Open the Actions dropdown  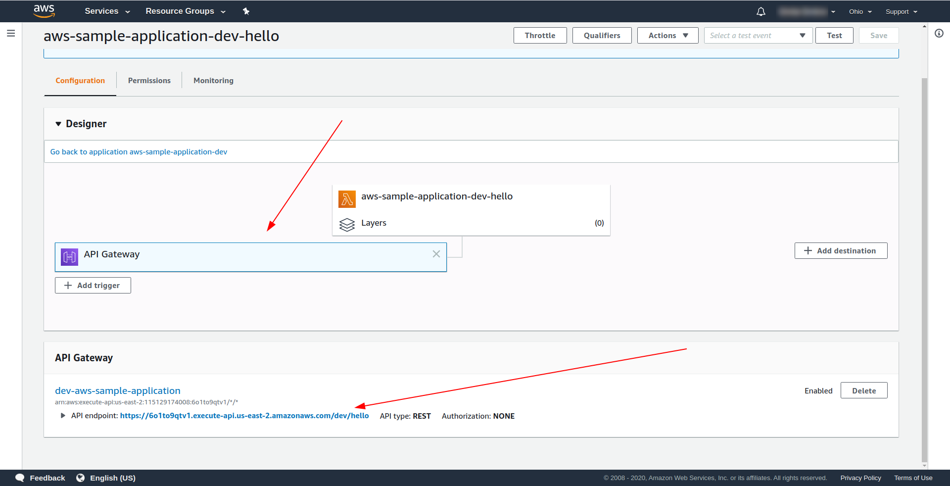tap(667, 35)
